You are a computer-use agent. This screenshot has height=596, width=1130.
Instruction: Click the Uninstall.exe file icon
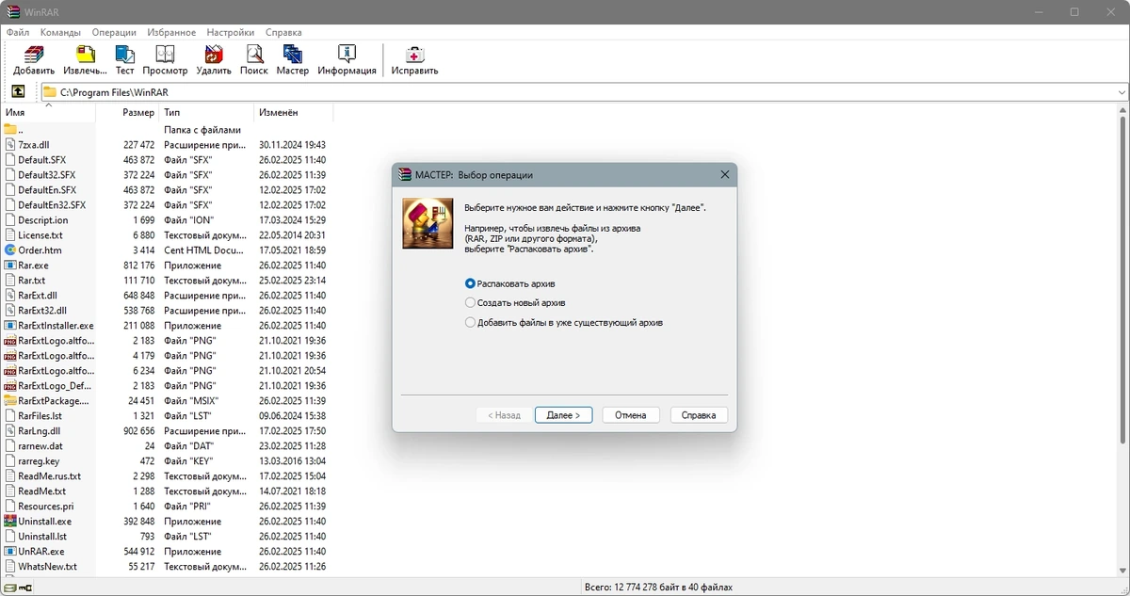(10, 522)
